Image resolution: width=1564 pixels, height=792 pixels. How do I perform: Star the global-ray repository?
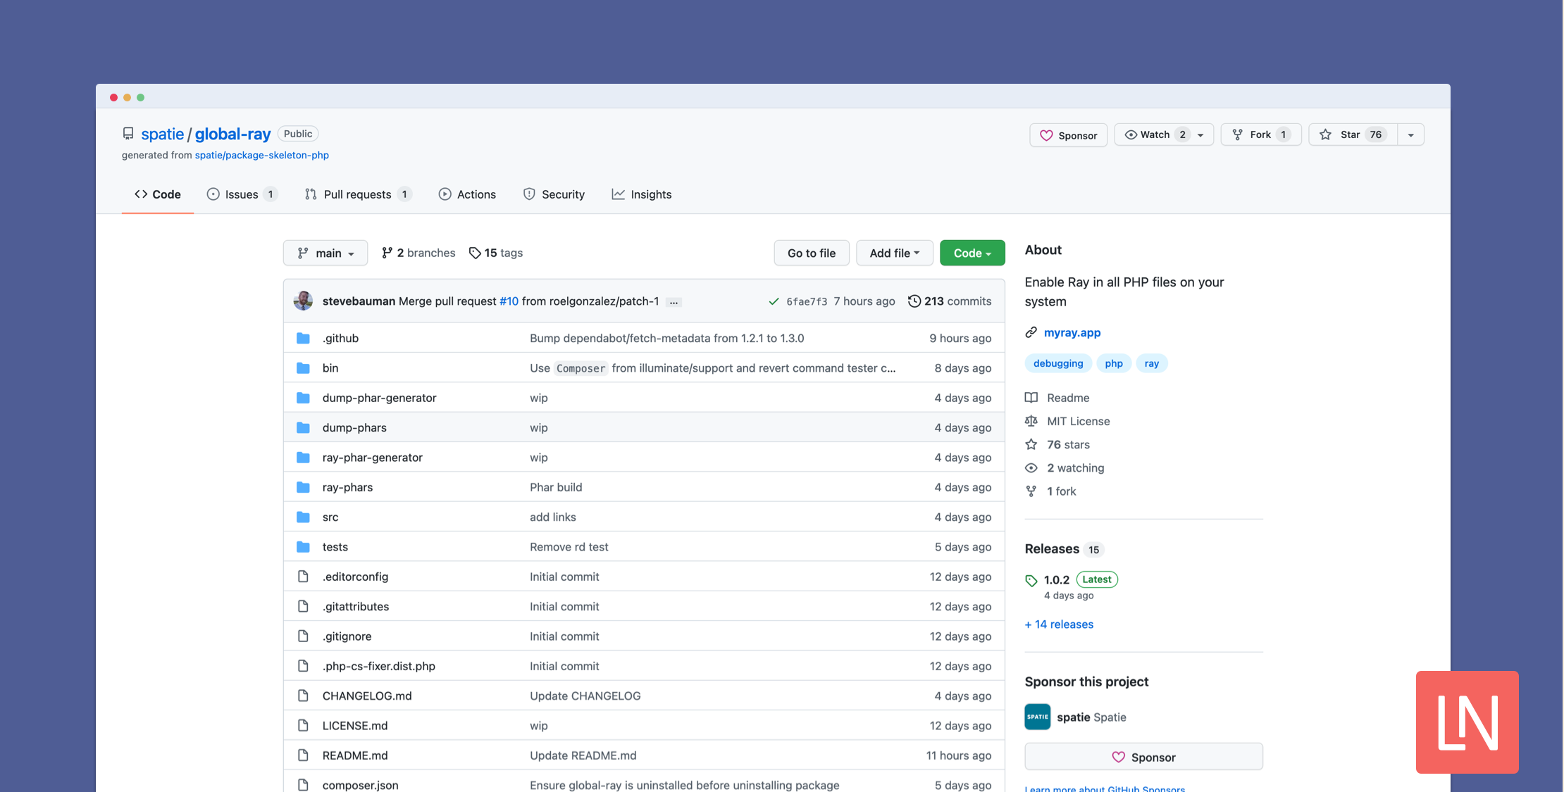[1353, 134]
